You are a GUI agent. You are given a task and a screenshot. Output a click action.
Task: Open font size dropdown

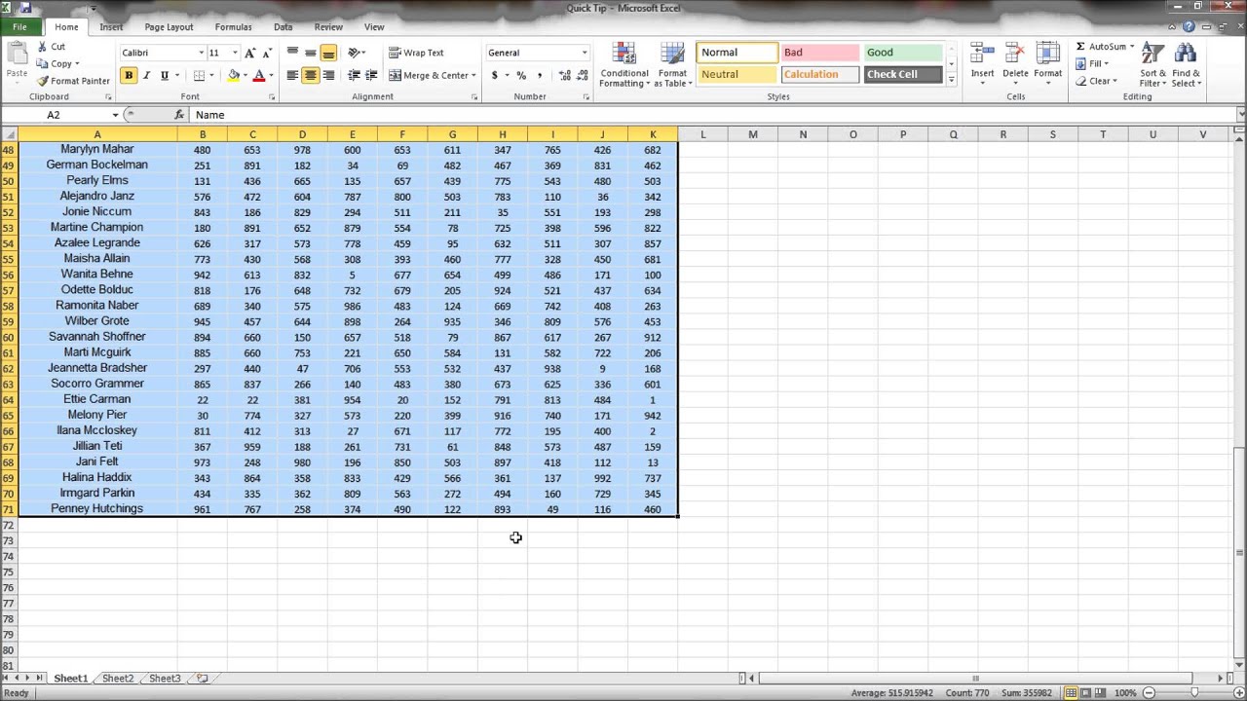tap(235, 53)
